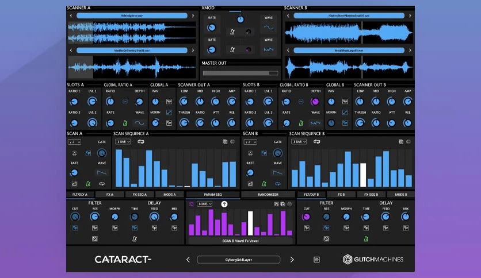Click the Glitchmachines logo
The width and height of the screenshot is (481, 278).
[373, 259]
